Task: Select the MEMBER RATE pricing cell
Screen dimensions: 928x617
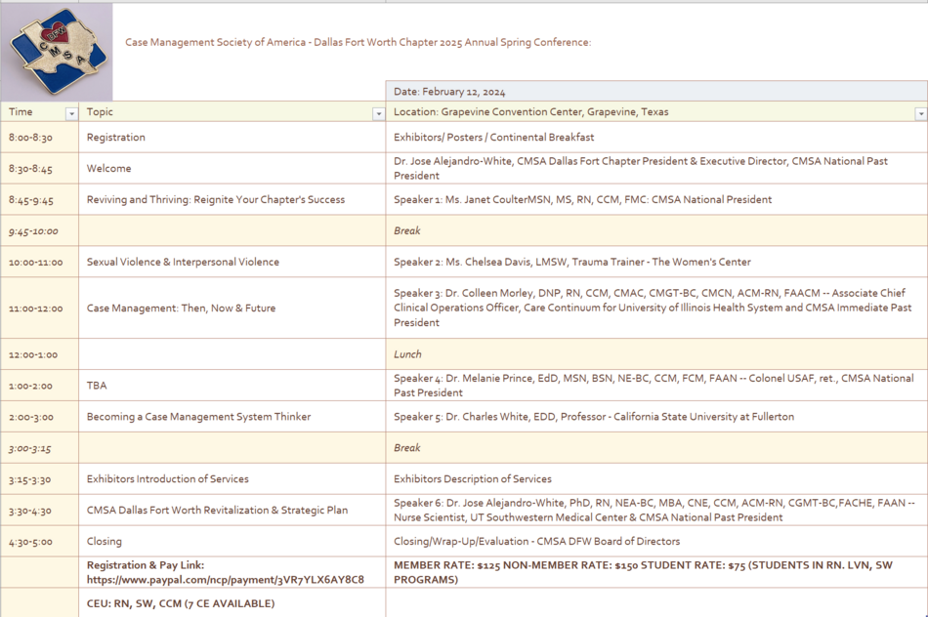Action: [656, 573]
